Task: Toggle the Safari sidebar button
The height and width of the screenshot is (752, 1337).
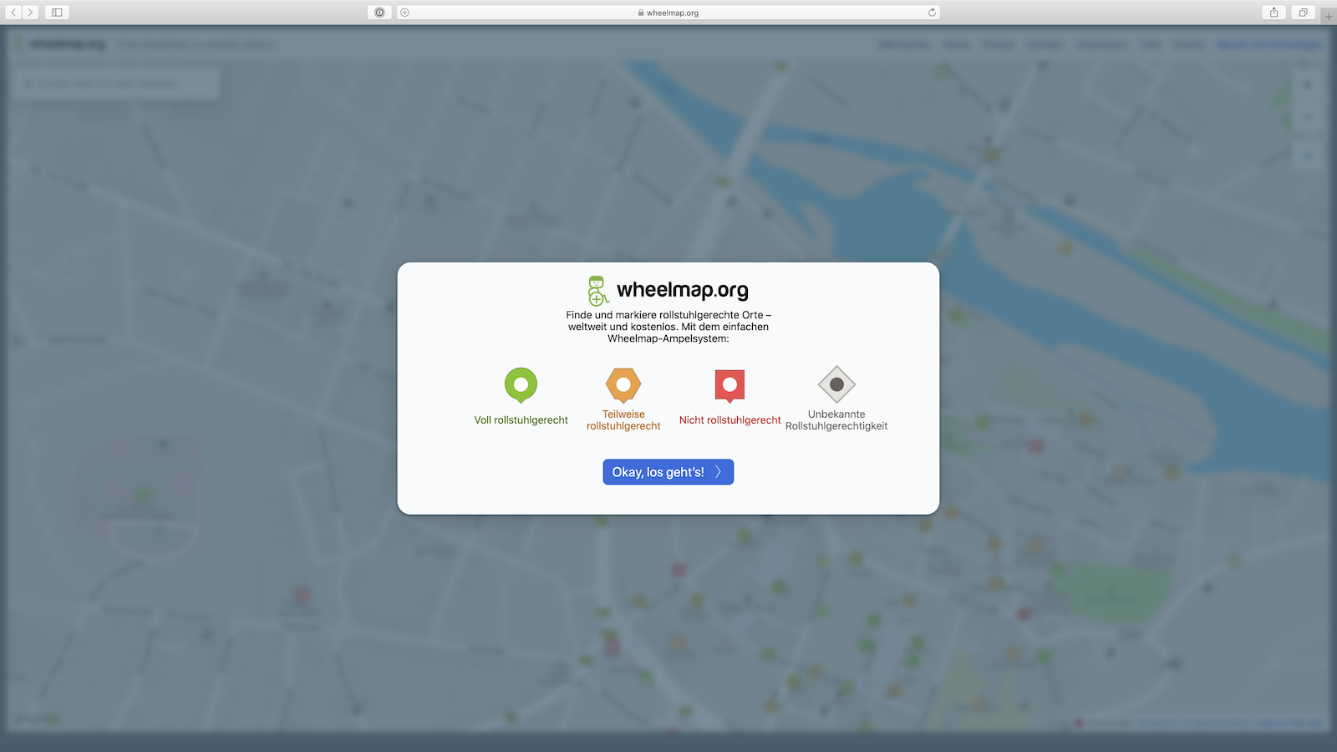Action: click(x=57, y=13)
